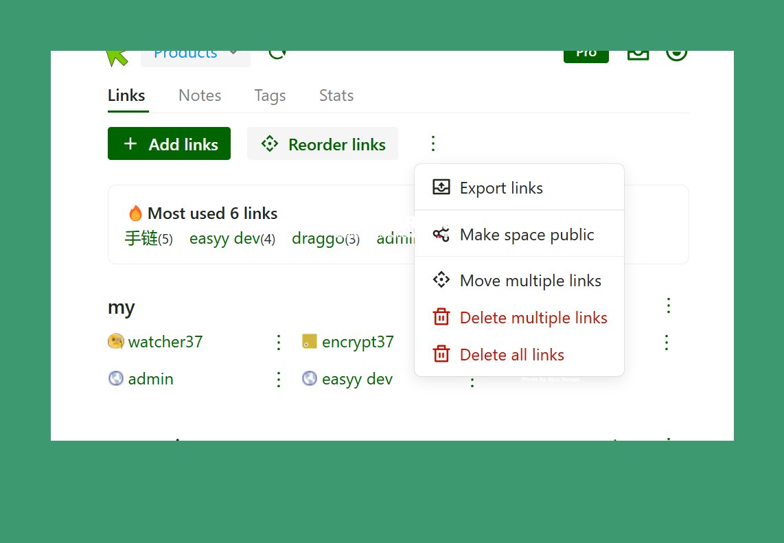
Task: Open options menu for watcher37
Action: click(279, 343)
